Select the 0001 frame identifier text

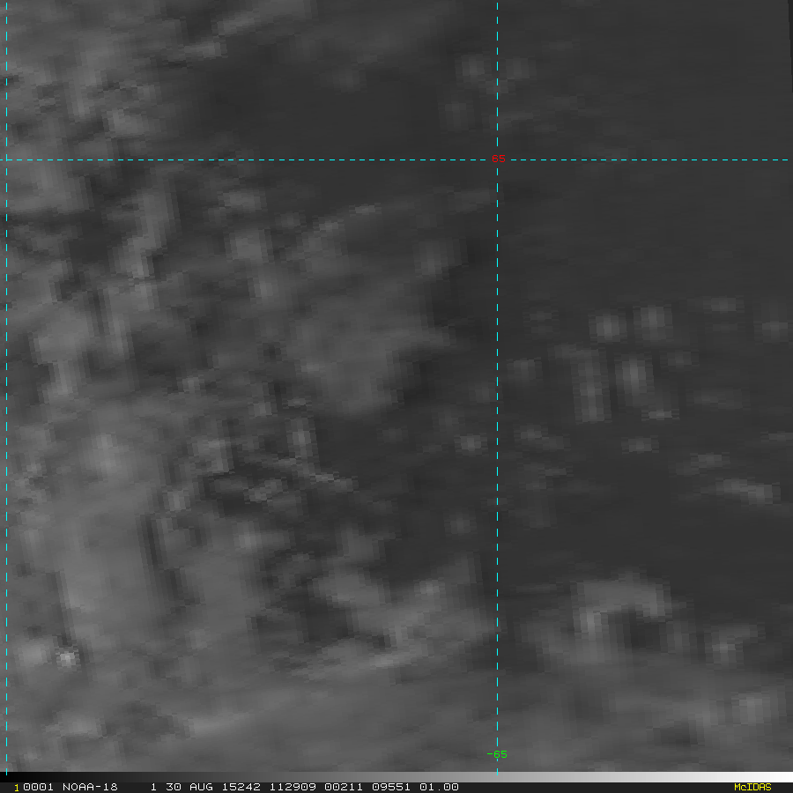click(38, 787)
